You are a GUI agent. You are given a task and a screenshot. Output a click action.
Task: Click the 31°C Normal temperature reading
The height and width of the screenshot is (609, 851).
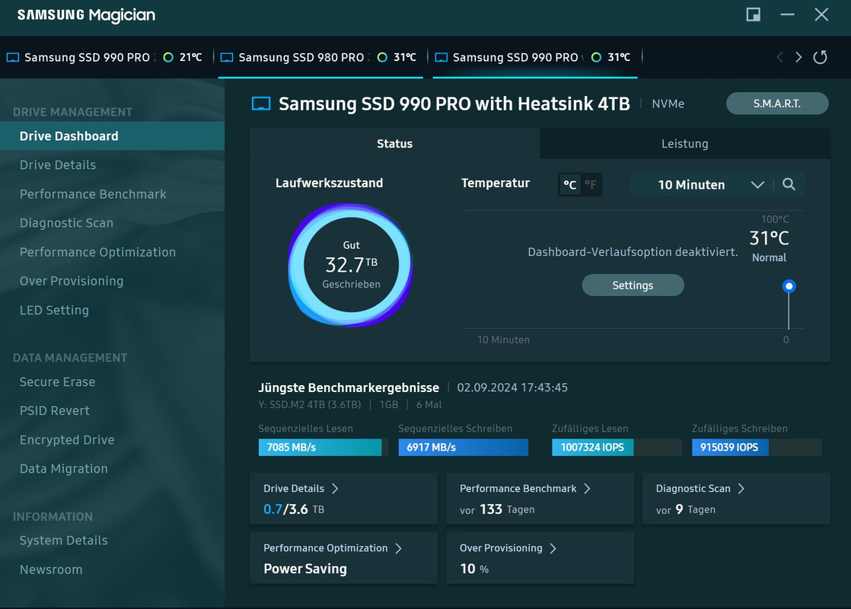(769, 245)
